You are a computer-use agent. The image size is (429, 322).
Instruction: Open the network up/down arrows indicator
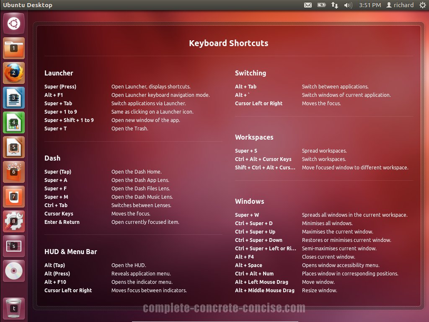[334, 5]
